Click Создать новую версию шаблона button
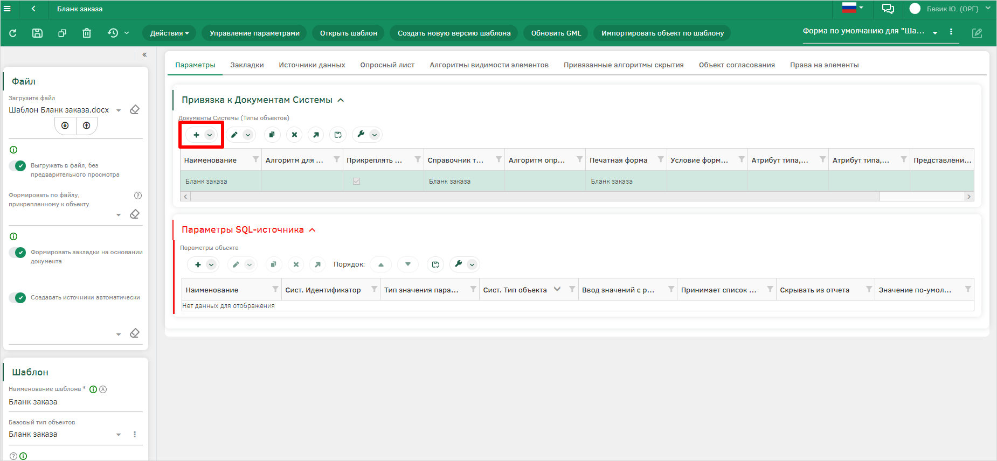997x461 pixels. click(454, 33)
